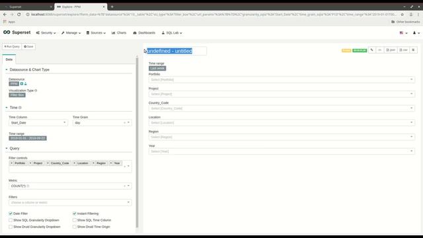This screenshot has width=423, height=238.
Task: Click the embed code icon button
Action: (x=379, y=50)
